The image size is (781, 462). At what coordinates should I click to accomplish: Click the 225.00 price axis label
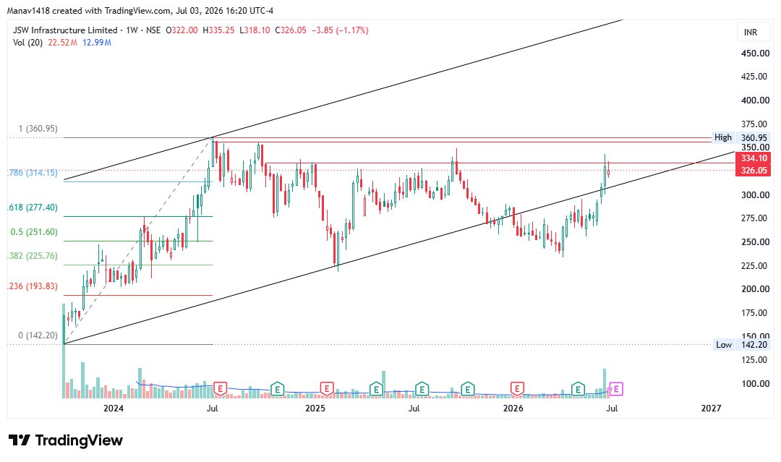pyautogui.click(x=755, y=265)
